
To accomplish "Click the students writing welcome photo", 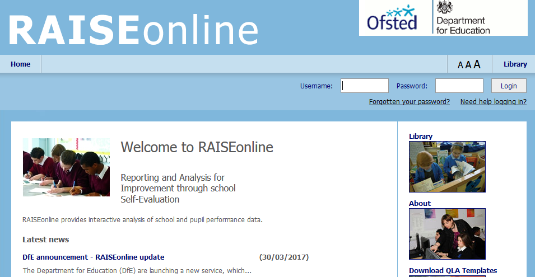I will coord(66,167).
